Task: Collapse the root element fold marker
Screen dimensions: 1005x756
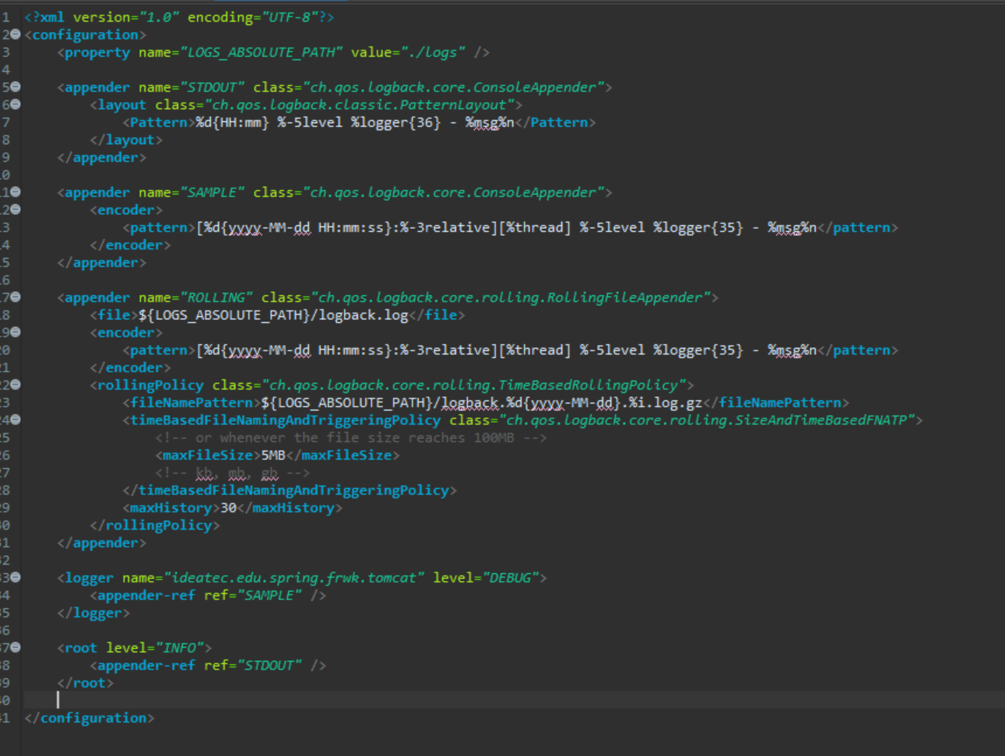Action: point(16,648)
